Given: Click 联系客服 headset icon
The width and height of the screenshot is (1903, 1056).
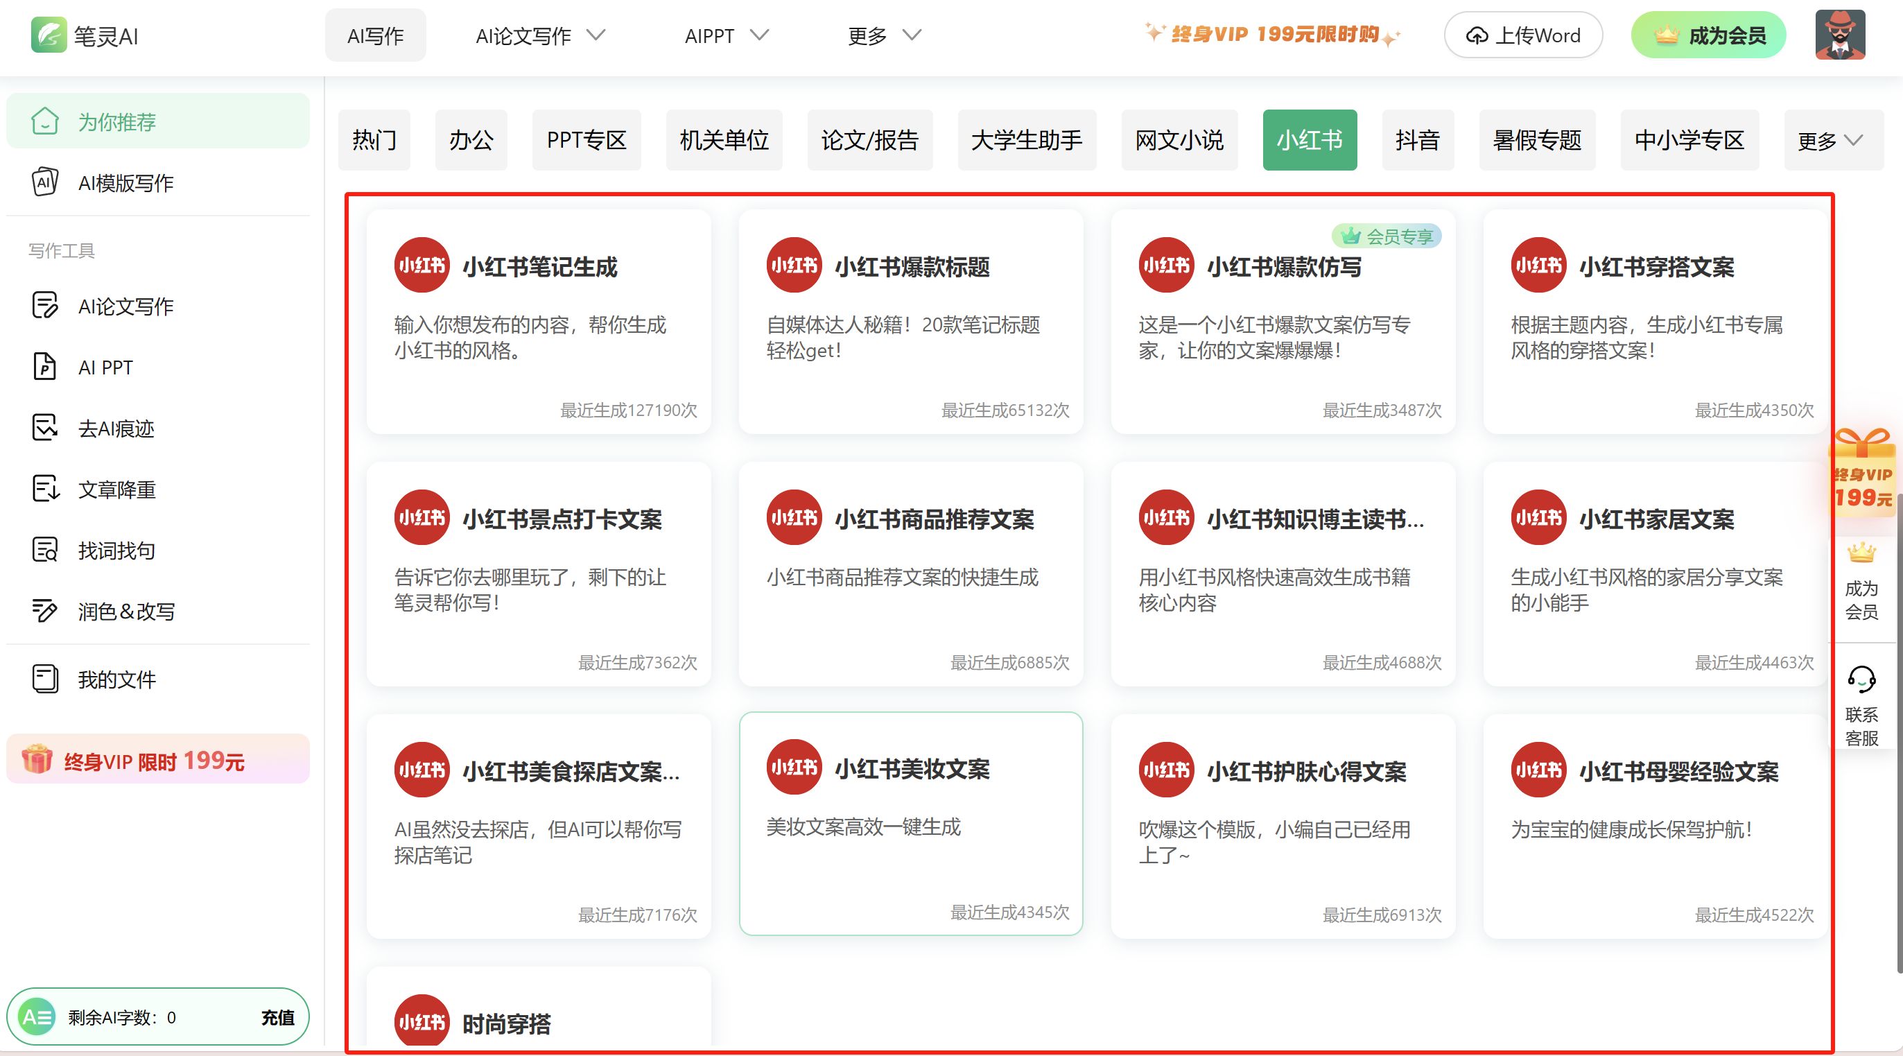Looking at the screenshot, I should [1861, 679].
